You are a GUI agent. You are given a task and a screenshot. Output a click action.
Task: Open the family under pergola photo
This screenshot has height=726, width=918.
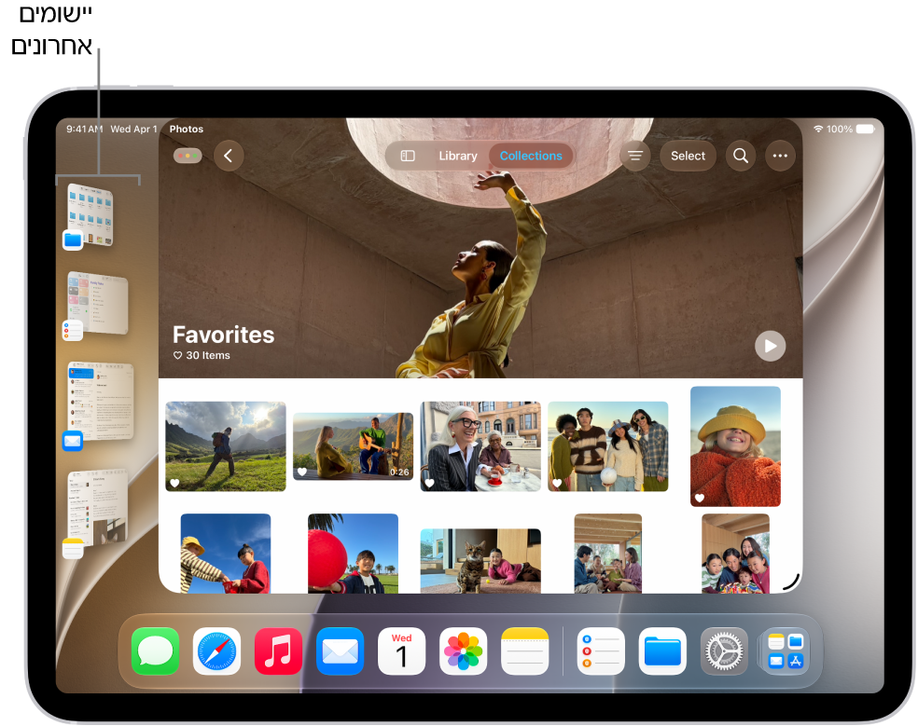pyautogui.click(x=607, y=554)
